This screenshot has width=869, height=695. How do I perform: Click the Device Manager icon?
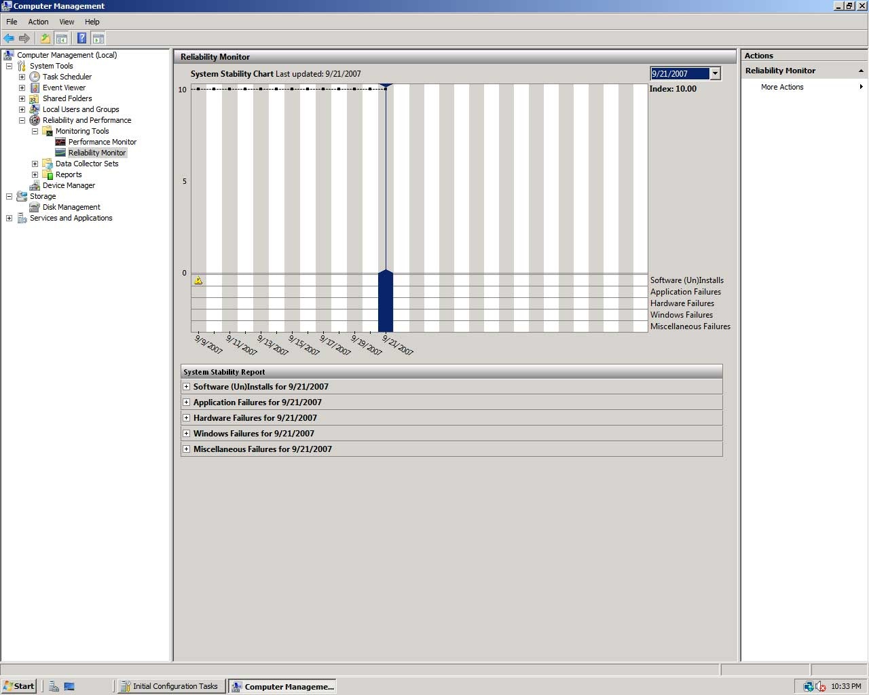tap(35, 185)
